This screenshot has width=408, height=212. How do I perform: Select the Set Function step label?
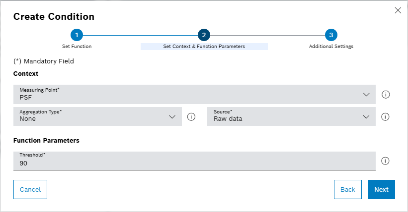tap(77, 47)
